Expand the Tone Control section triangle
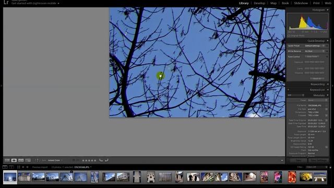 pos(327,57)
